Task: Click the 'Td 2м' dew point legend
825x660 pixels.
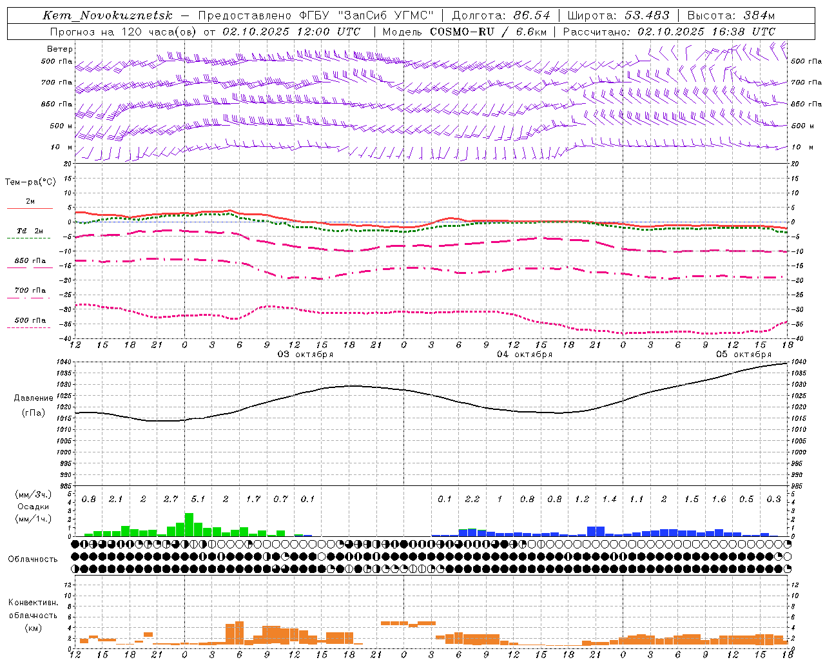Action: coord(30,231)
